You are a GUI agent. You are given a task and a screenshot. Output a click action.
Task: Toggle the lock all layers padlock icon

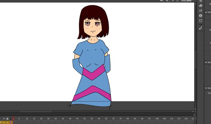coord(7,119)
